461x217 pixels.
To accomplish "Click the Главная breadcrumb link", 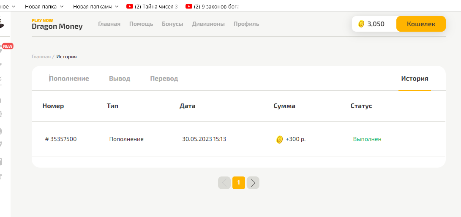I will click(41, 57).
